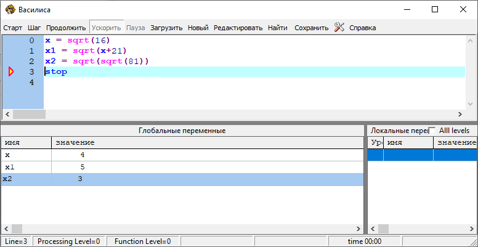Open the Справка help menu
Viewport: 478px width, 247px height.
[x=362, y=28]
